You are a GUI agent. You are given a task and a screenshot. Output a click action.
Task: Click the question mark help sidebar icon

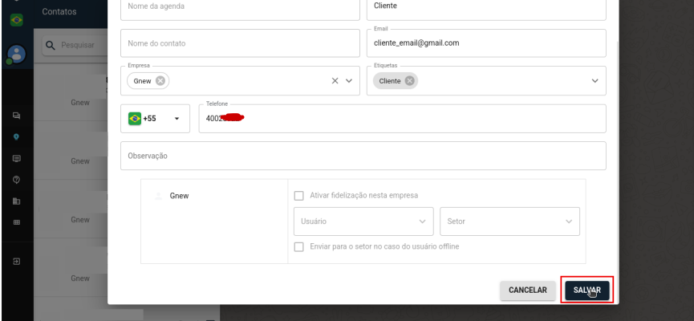point(16,180)
